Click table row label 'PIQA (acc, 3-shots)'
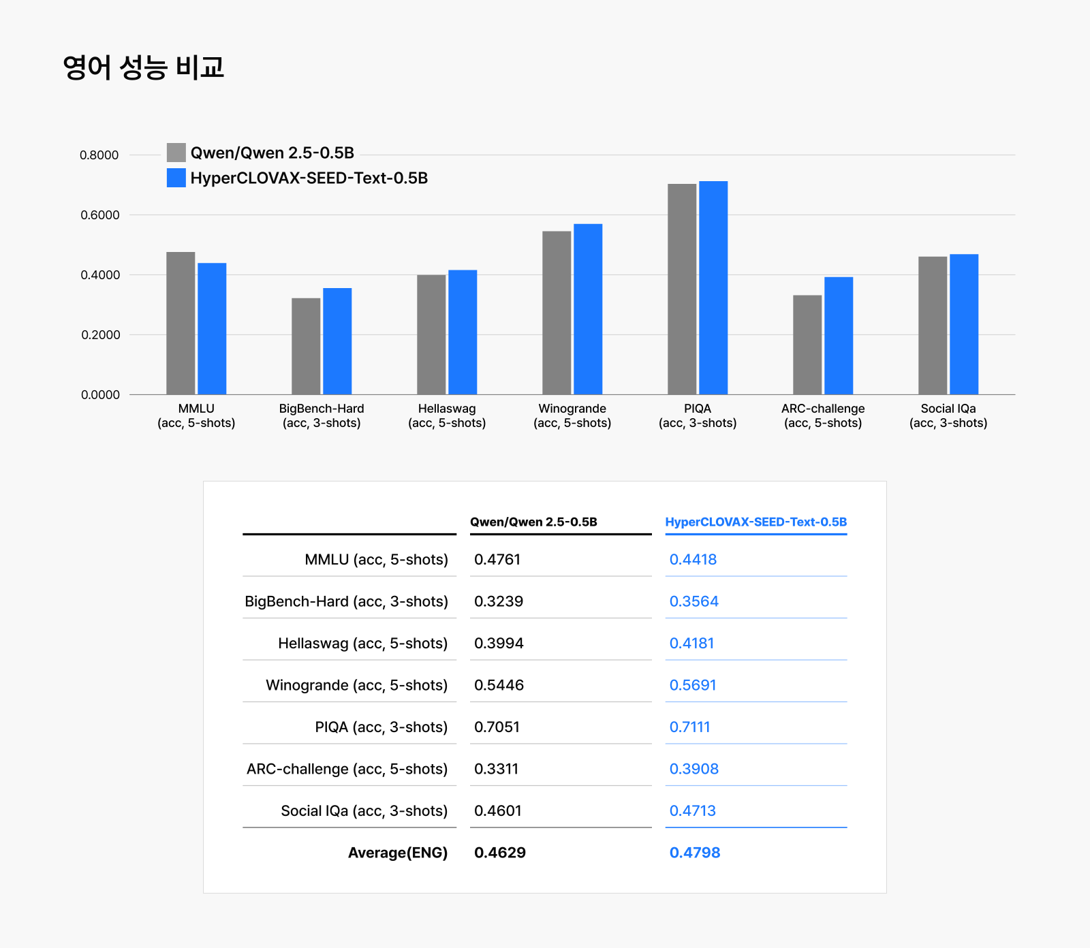Viewport: 1090px width, 948px height. coord(381,727)
